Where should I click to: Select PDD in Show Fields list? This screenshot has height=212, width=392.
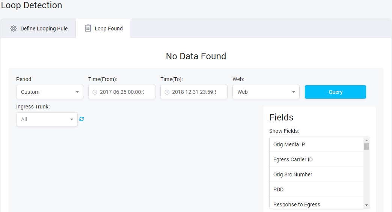pos(316,189)
